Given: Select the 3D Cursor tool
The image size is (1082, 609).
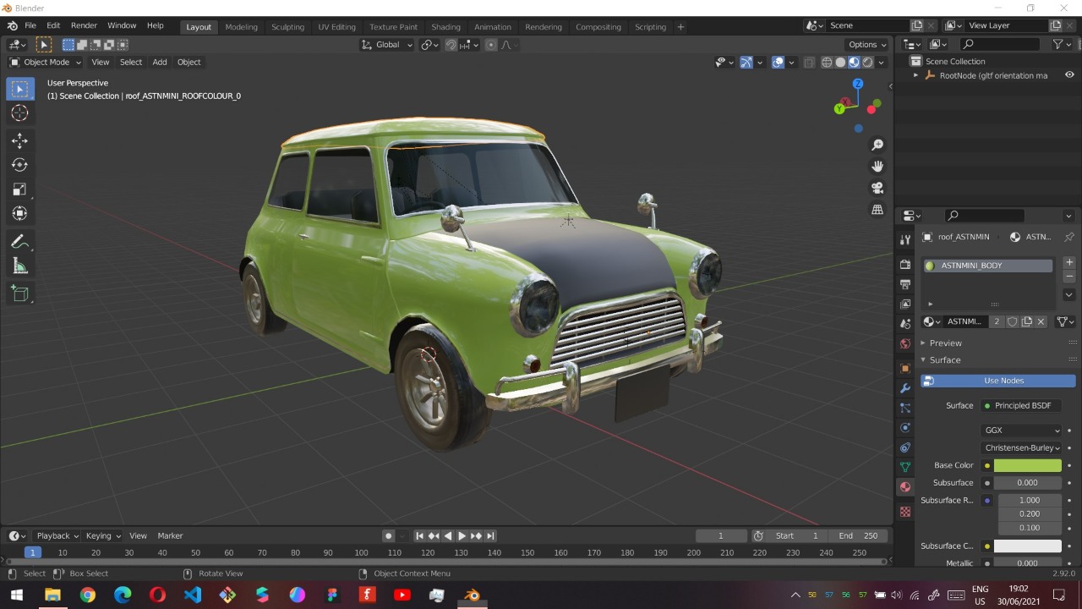Looking at the screenshot, I should (19, 113).
